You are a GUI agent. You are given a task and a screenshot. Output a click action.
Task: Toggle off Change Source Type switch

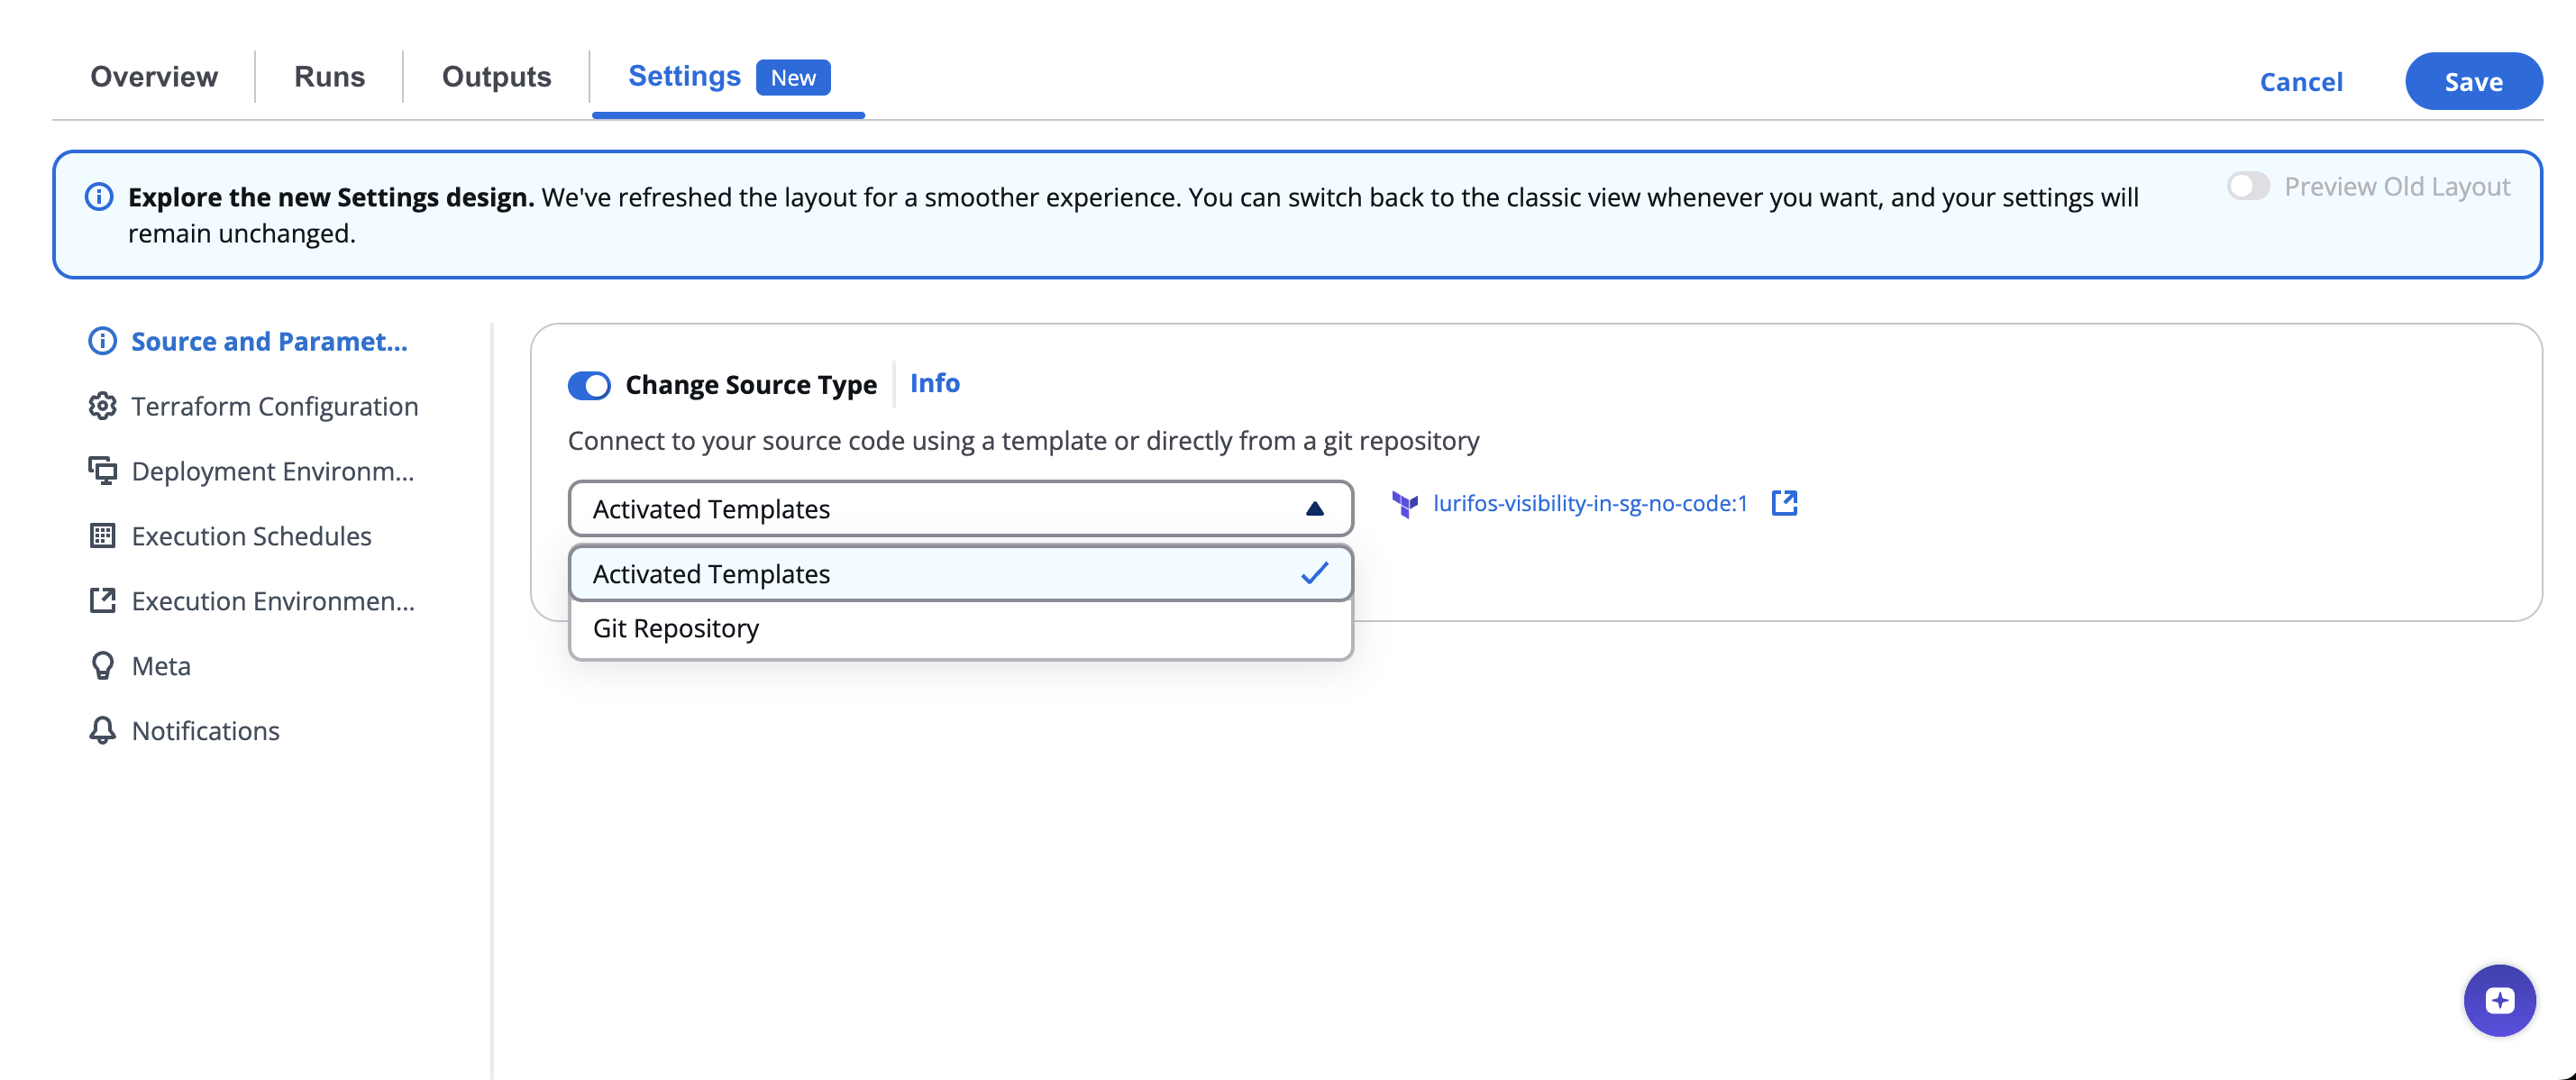click(x=589, y=386)
